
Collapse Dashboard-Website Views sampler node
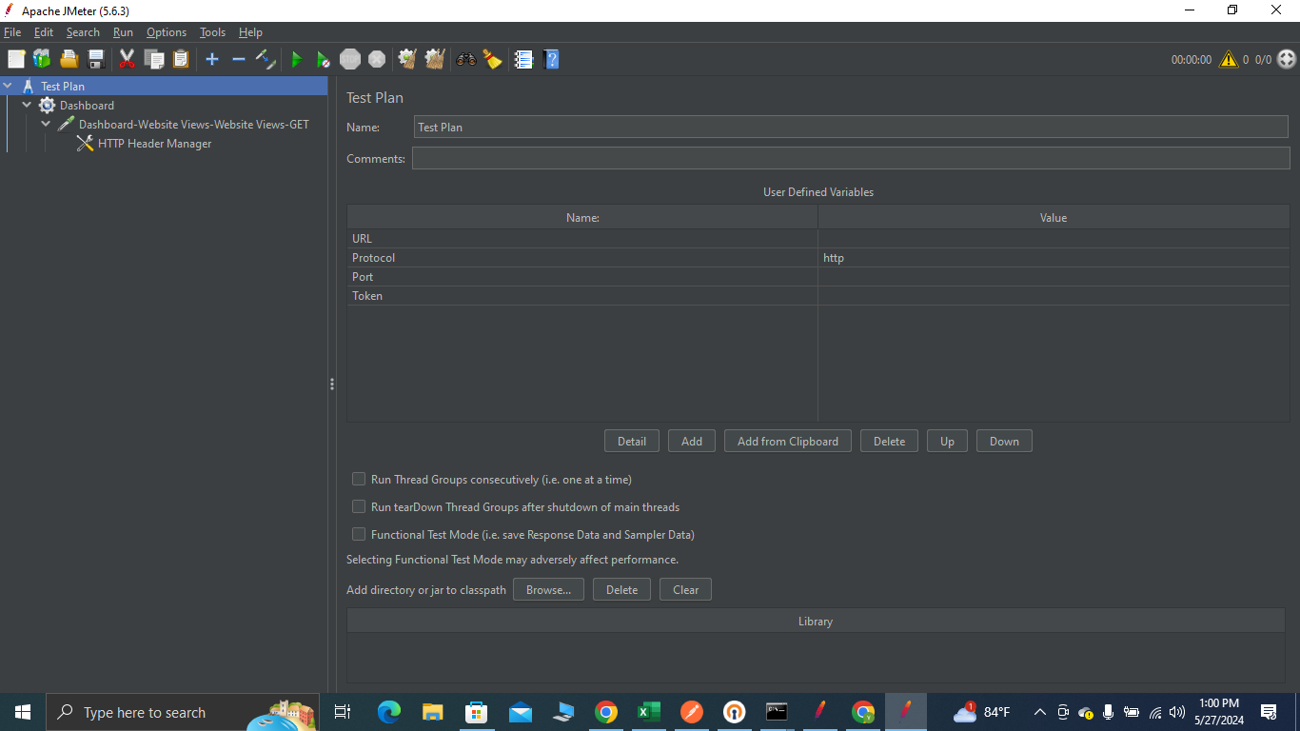[46, 124]
